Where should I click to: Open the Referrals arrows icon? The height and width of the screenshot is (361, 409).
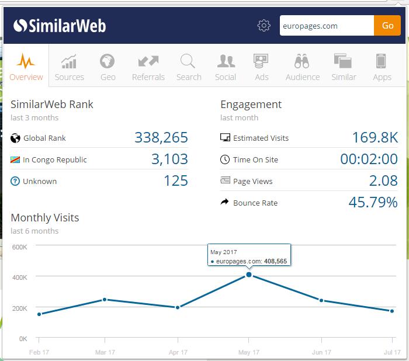(x=148, y=61)
